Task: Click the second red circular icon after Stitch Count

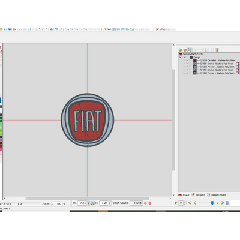Action: pyautogui.click(x=150, y=203)
